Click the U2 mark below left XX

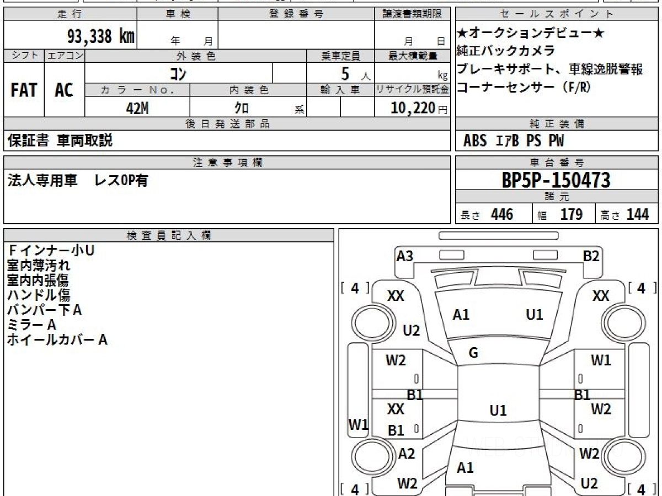pos(412,331)
